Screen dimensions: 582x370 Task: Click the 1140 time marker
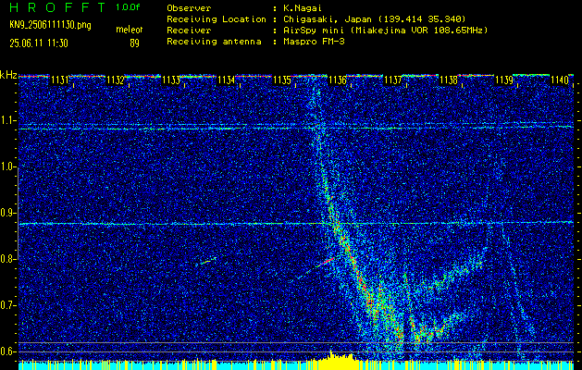[560, 80]
